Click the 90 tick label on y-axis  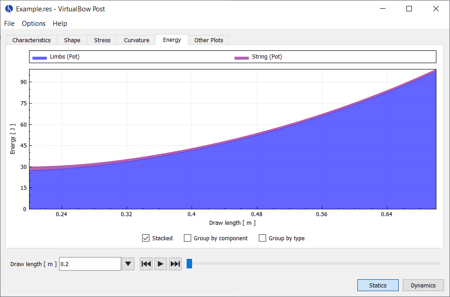[x=24, y=82]
